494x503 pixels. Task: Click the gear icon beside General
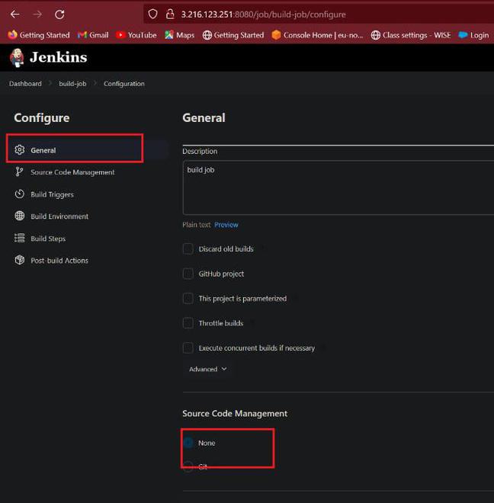(x=20, y=150)
